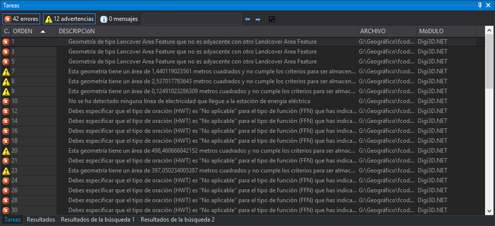
Task: Sort by the C. column header
Action: [x=6, y=31]
